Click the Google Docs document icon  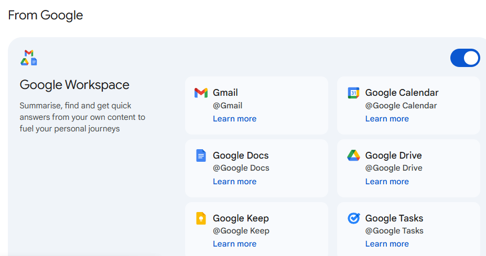[x=201, y=155]
